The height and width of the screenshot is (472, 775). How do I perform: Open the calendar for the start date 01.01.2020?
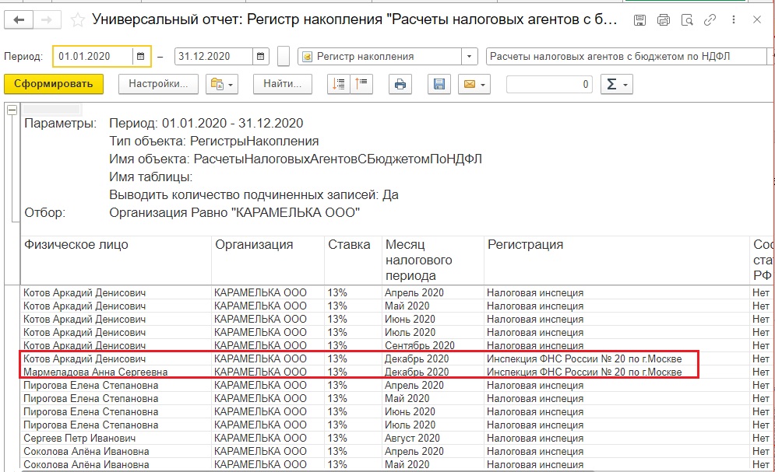[x=141, y=56]
